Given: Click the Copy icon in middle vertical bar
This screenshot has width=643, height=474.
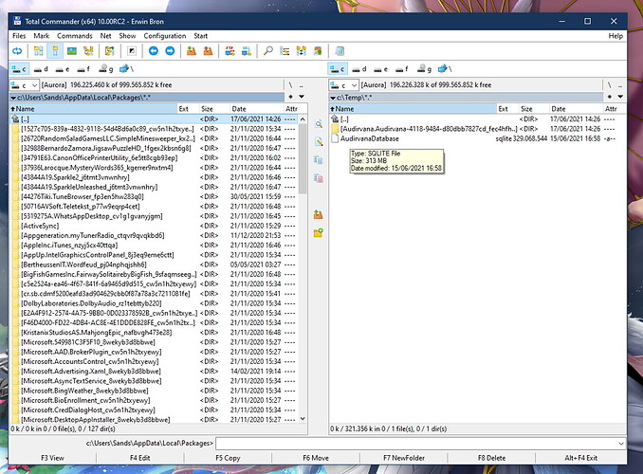Looking at the screenshot, I should pyautogui.click(x=319, y=160).
